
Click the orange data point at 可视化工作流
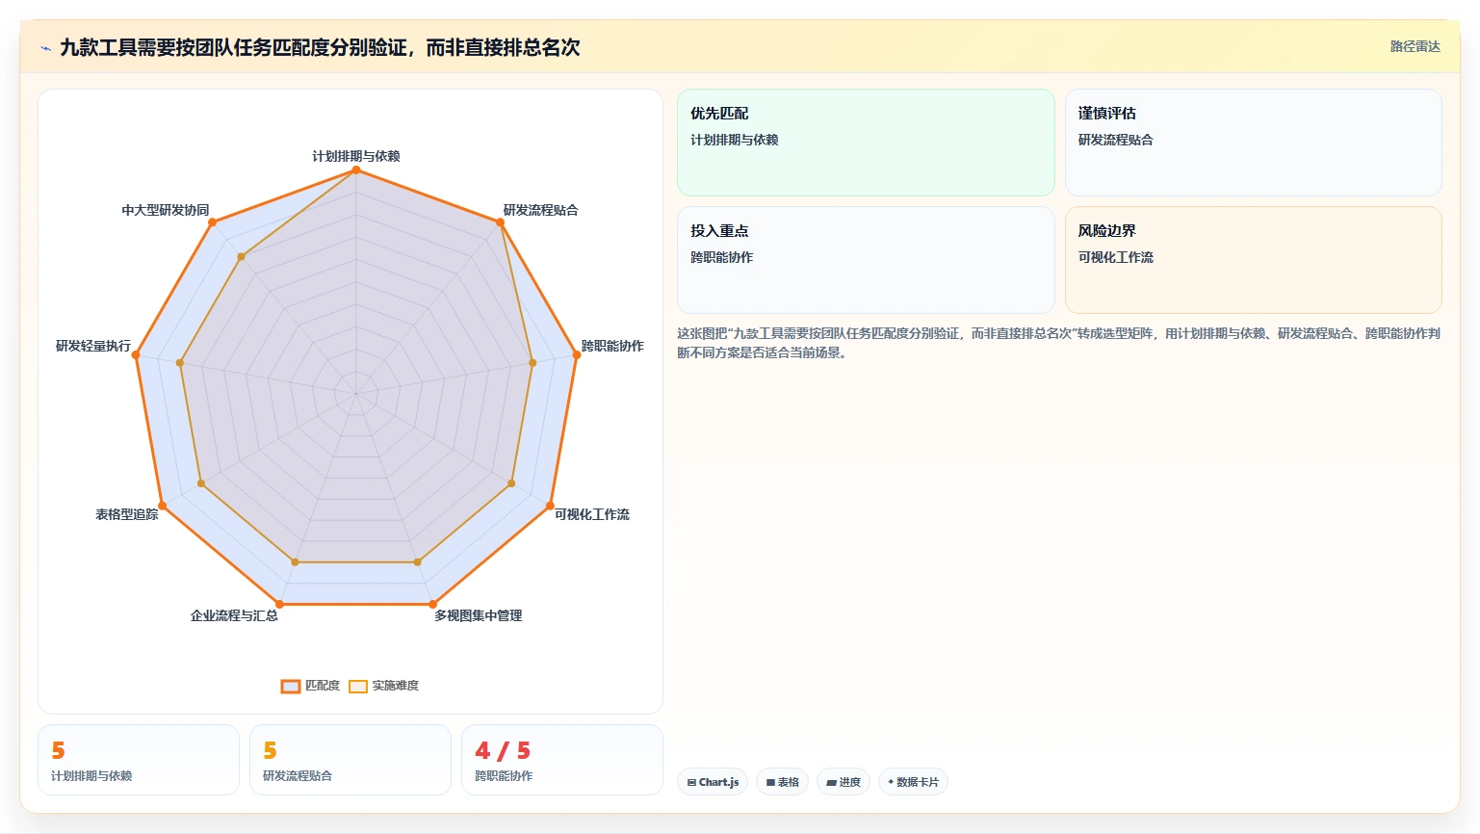[551, 506]
